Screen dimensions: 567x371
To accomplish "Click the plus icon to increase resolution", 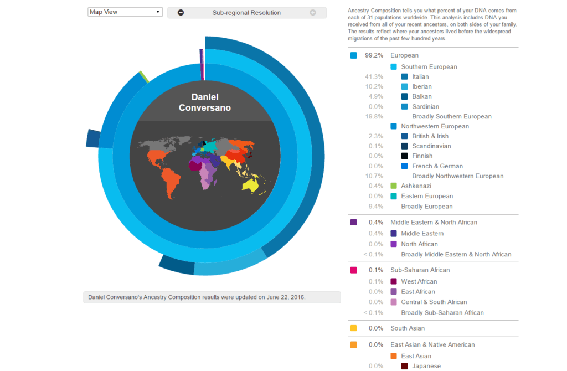I will tap(313, 13).
